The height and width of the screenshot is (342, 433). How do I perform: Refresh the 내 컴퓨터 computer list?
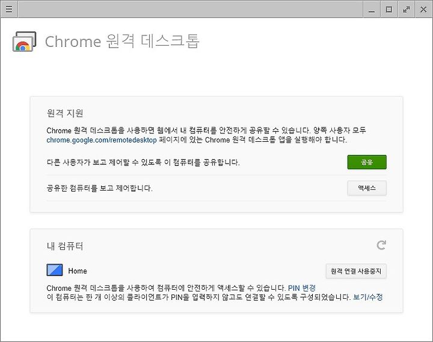pyautogui.click(x=381, y=245)
